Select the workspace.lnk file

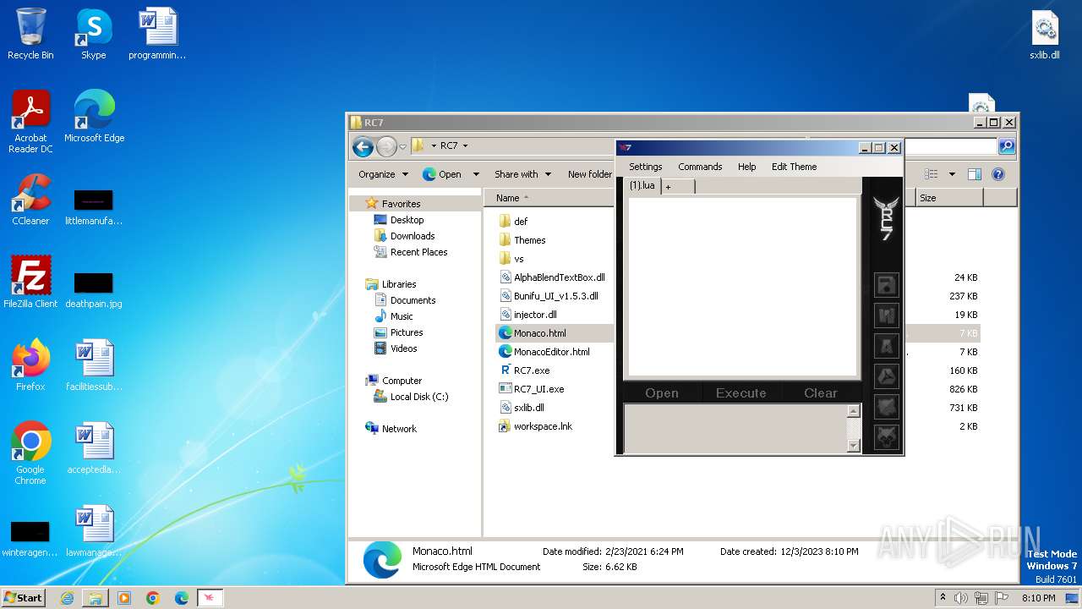tap(543, 426)
